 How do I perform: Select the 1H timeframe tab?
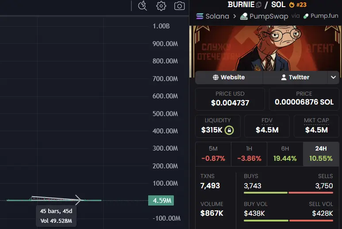(x=249, y=154)
